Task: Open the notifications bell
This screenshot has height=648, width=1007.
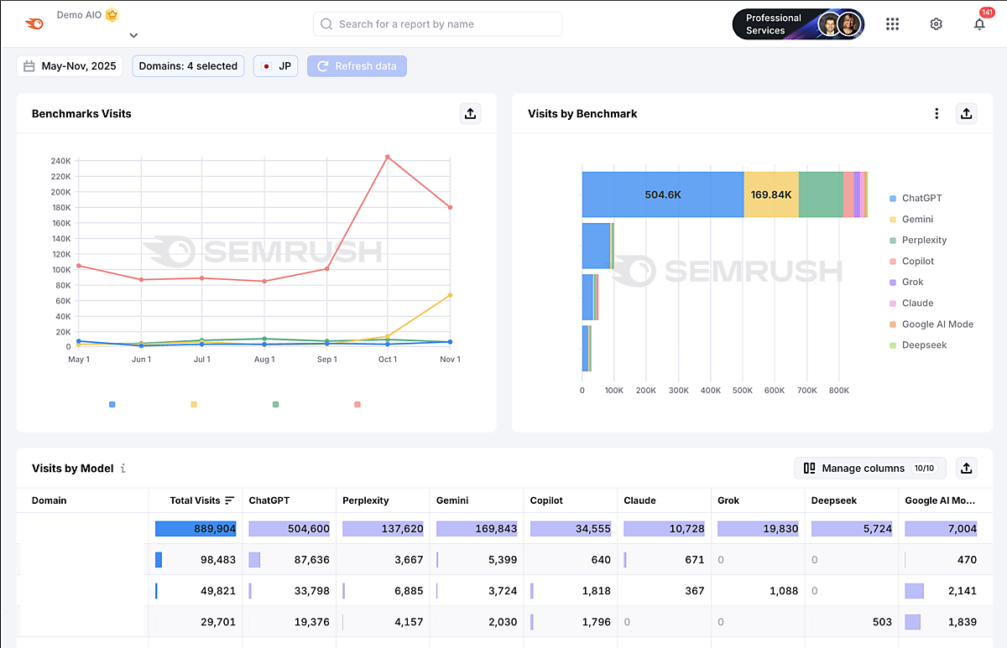Action: (x=979, y=24)
